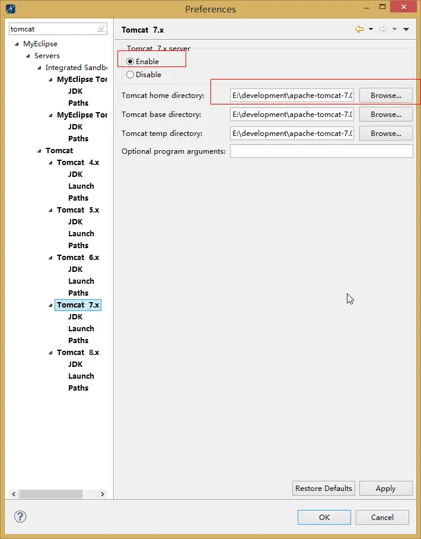Open the preferences view menu triangle

click(x=406, y=29)
